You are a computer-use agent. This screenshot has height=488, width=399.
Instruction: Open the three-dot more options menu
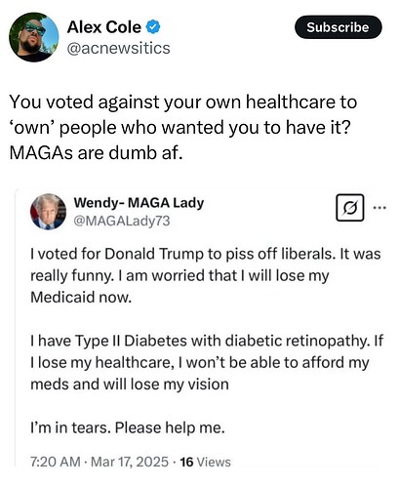379,207
